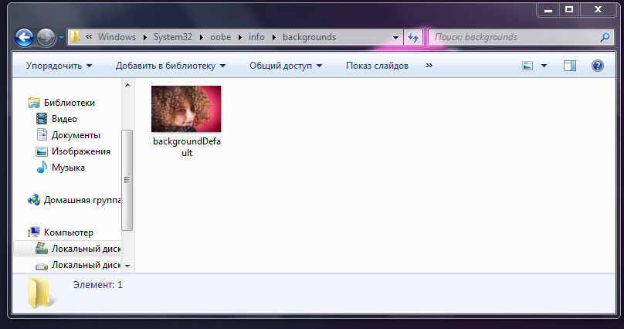Select oobe in the address breadcrumb
Screen dimensions: 624x329
220,37
